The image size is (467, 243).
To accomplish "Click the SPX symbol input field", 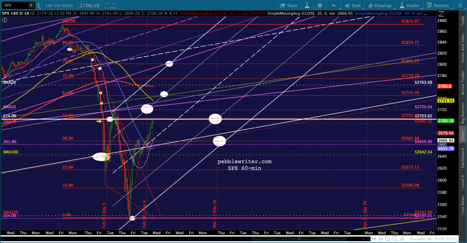I will pyautogui.click(x=15, y=5).
